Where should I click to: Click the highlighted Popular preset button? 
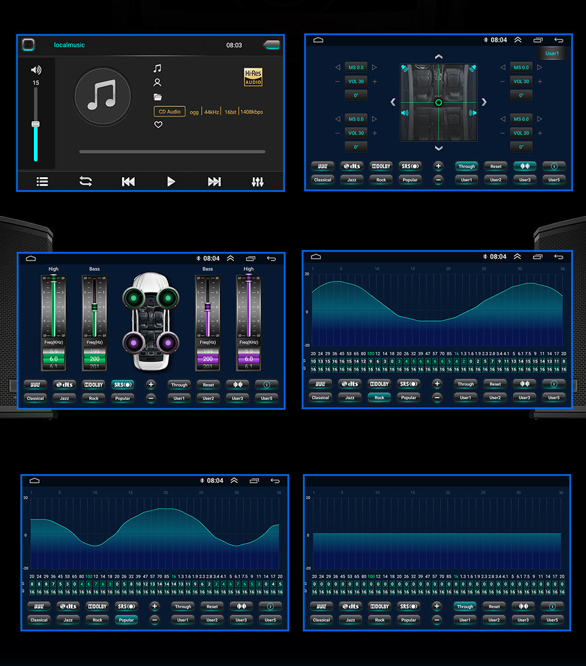pyautogui.click(x=126, y=620)
